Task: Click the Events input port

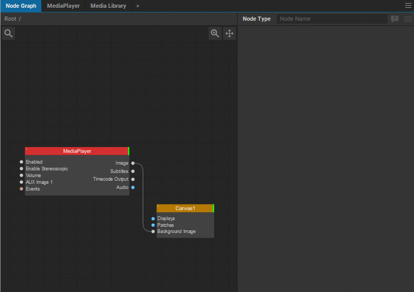Action: click(x=21, y=188)
